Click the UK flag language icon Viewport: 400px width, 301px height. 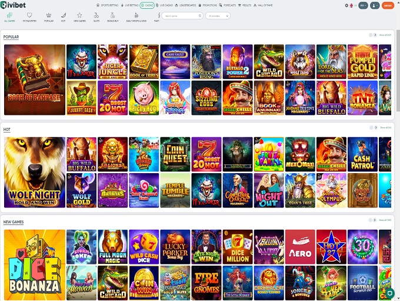pyautogui.click(x=352, y=5)
